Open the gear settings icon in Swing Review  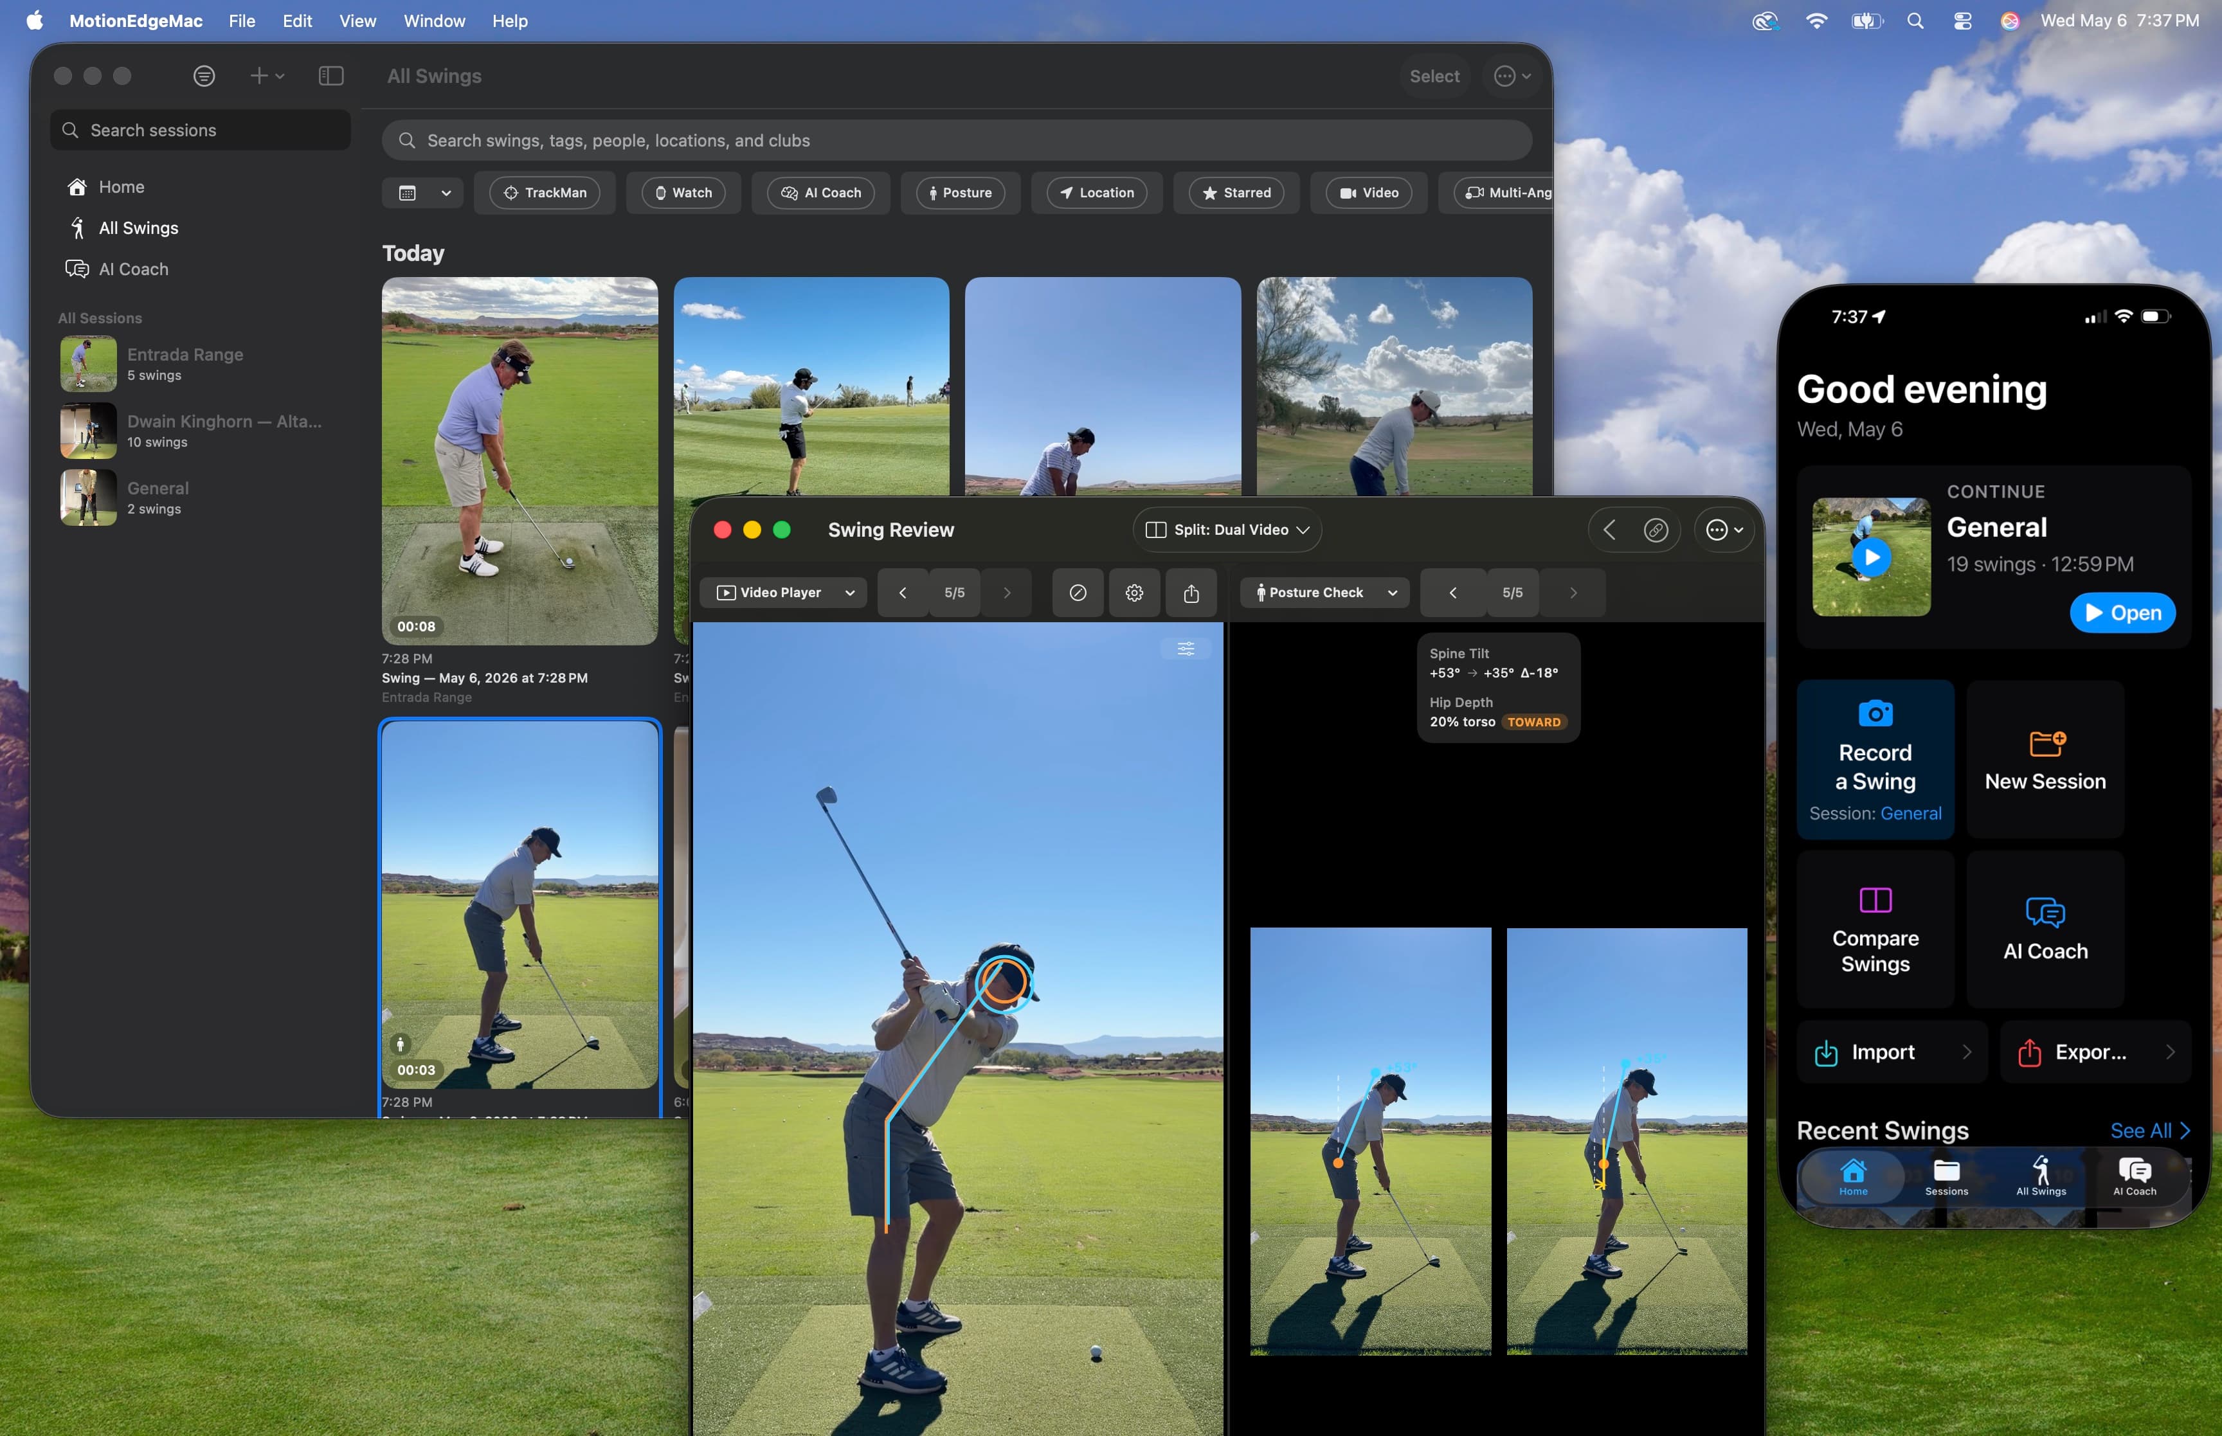[1134, 593]
